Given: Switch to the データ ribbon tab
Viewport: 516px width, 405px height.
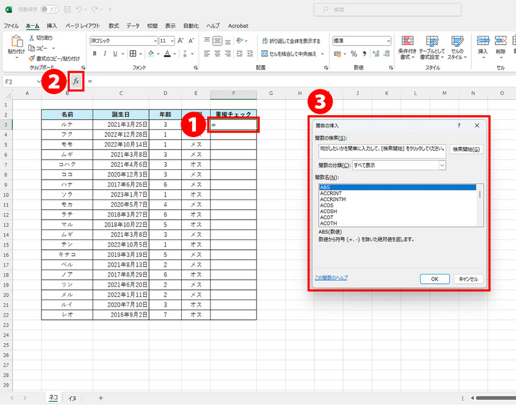Looking at the screenshot, I should click(x=133, y=26).
